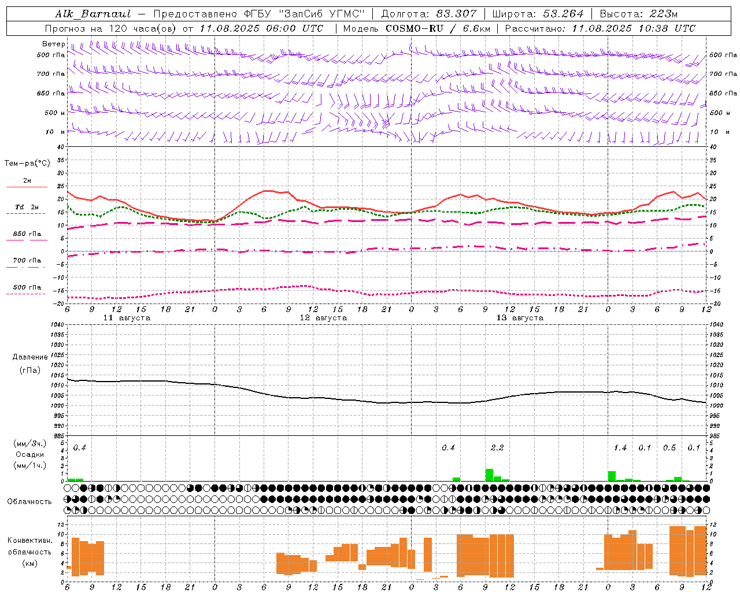Click the (мм/1ч.) precipitation unit label
The height and width of the screenshot is (592, 740).
[x=30, y=465]
